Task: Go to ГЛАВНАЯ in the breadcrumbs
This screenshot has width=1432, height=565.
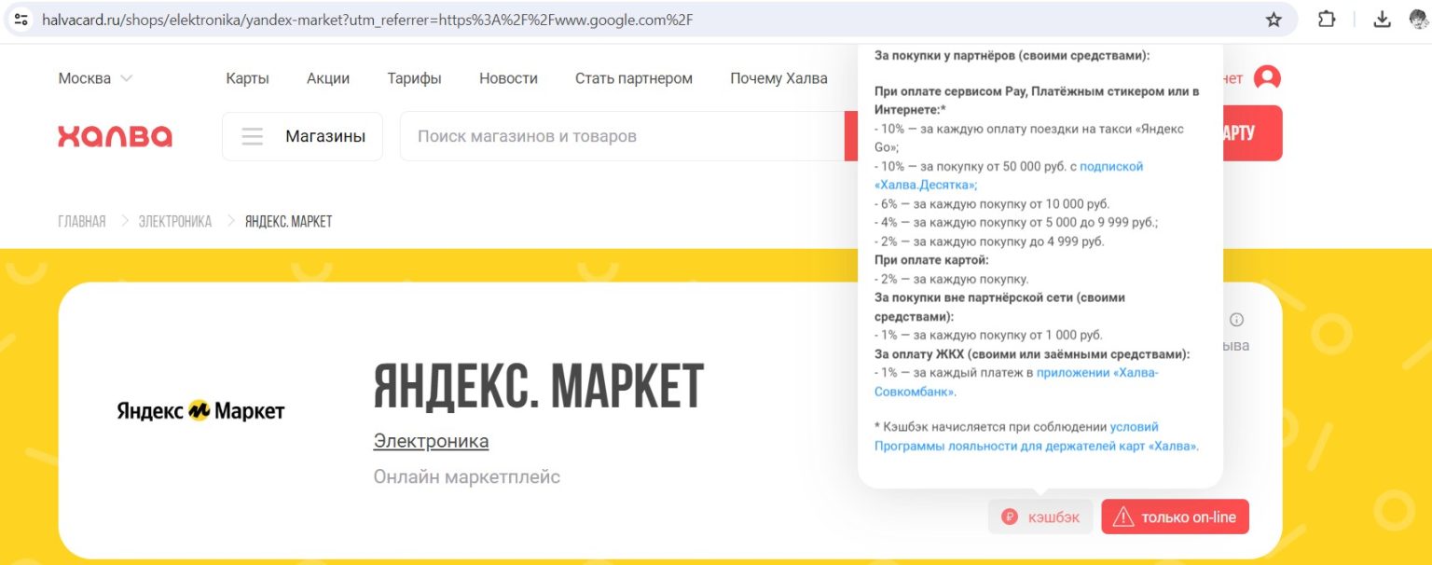Action: tap(82, 222)
